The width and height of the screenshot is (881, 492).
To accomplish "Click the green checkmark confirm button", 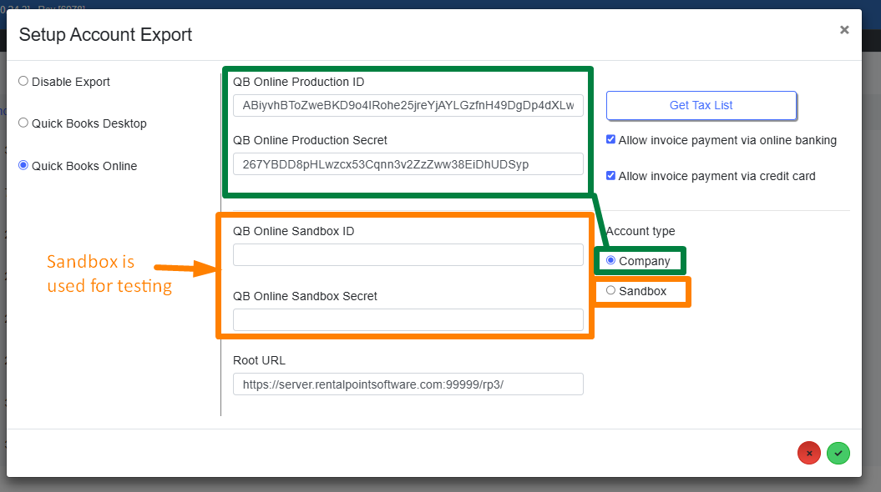I will point(838,453).
